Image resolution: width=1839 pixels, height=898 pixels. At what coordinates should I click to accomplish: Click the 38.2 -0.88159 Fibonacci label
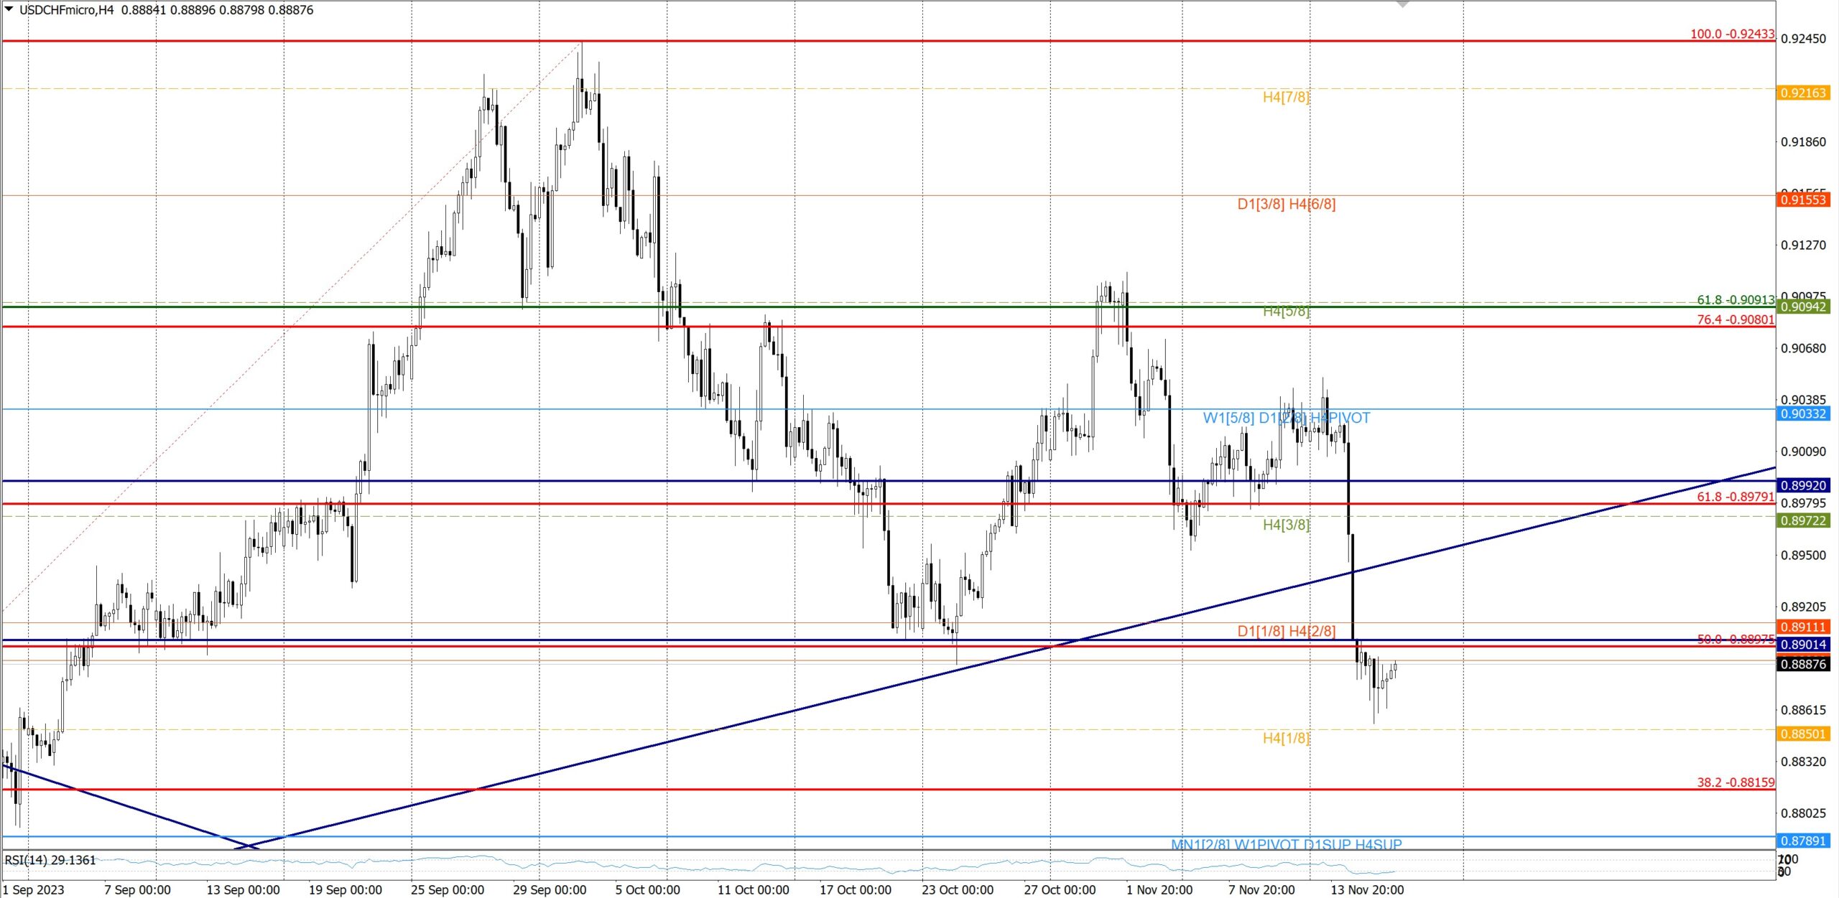pos(1736,782)
